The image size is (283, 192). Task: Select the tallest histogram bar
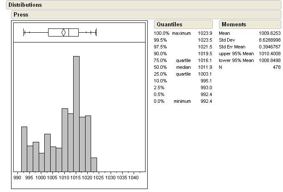click(x=76, y=113)
